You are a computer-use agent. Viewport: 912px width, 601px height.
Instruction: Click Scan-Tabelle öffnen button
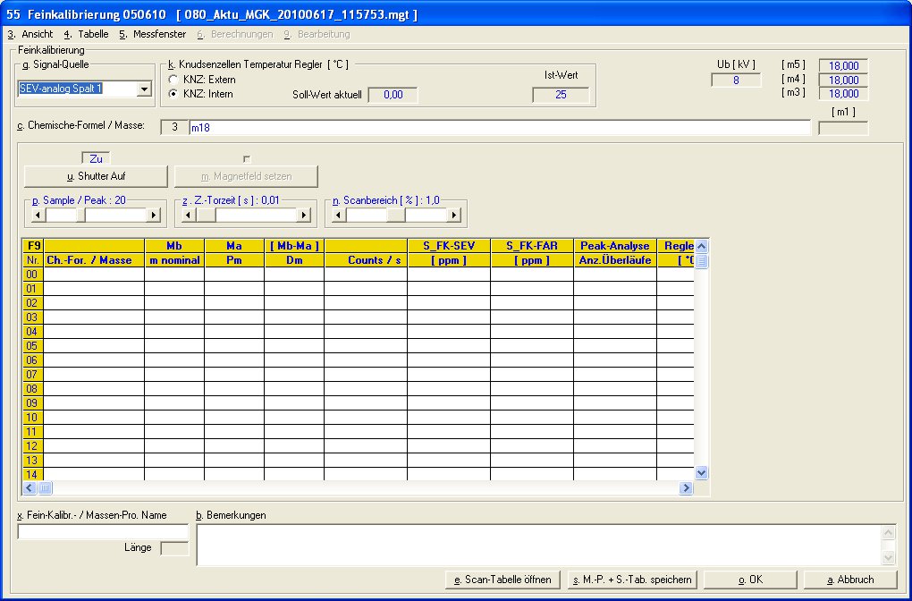502,580
